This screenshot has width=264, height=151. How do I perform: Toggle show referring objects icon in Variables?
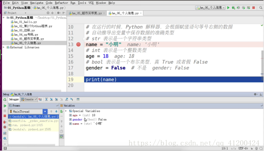click(62, 136)
